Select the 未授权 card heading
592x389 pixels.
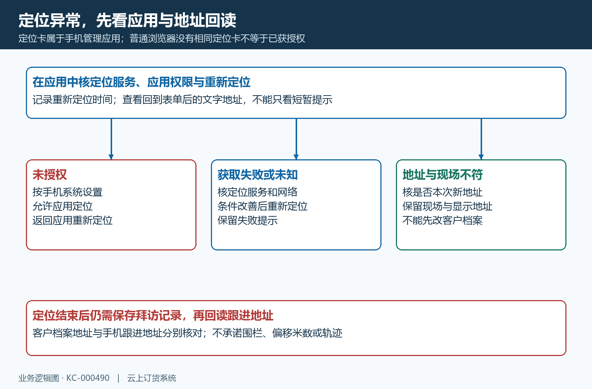pyautogui.click(x=50, y=174)
